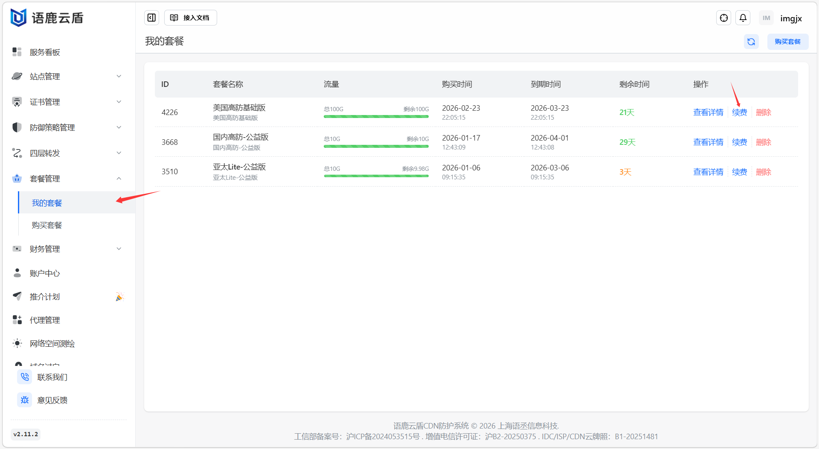Click the 服务看板 dashboard icon
This screenshot has width=819, height=449.
17,52
